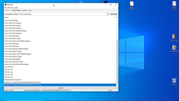Screen dimensions: 179x101
Task: Click the game list scrollbar up arrow
Action: click(x=117, y=17)
